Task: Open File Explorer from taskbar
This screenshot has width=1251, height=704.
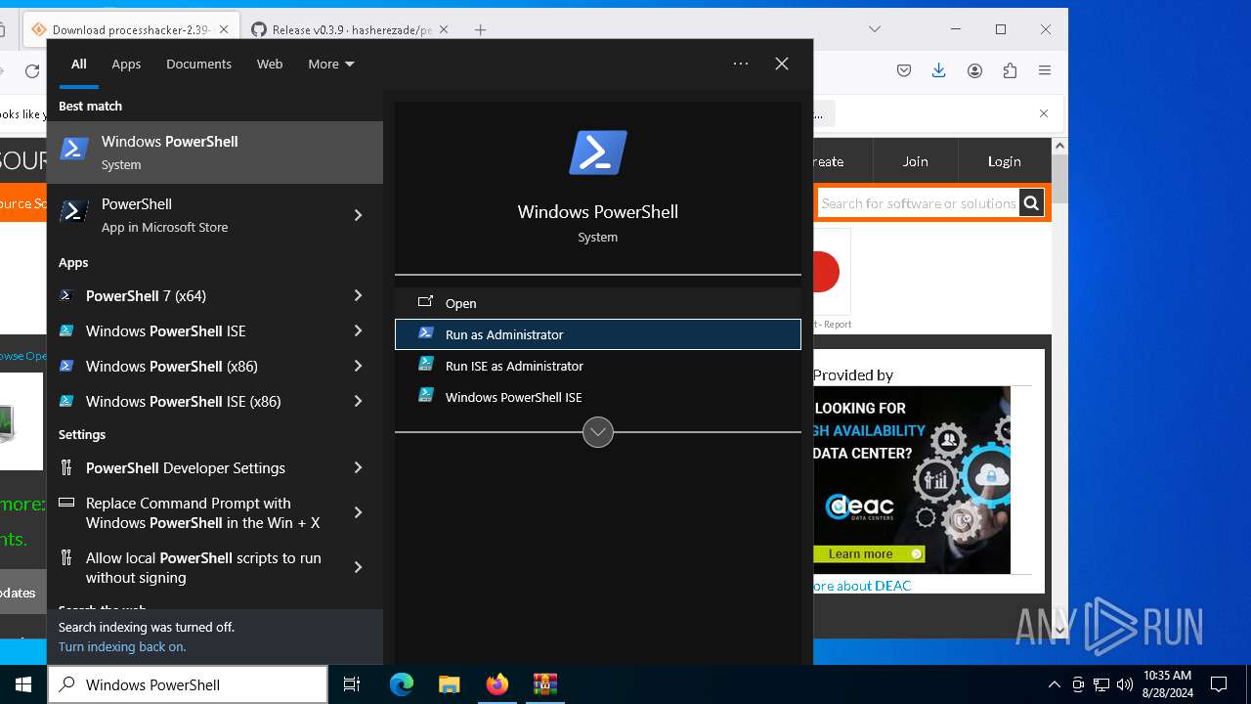Action: coord(449,684)
